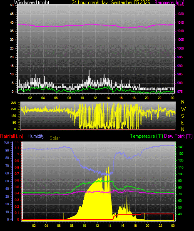Click the 'Solar' legend label
The height and width of the screenshot is (231, 194).
pyautogui.click(x=55, y=138)
